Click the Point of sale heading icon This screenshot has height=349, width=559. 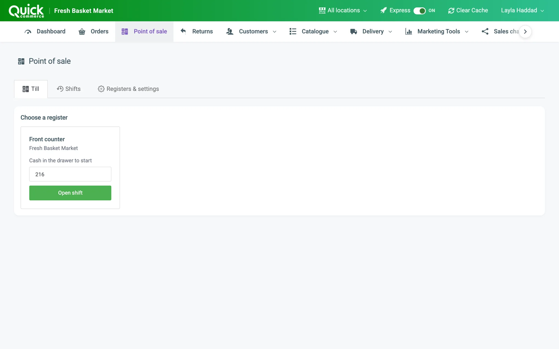[x=21, y=61]
